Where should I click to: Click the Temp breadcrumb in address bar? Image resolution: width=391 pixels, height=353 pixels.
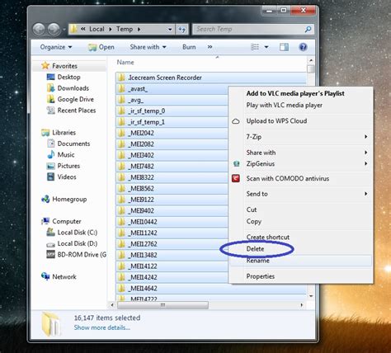pos(125,29)
